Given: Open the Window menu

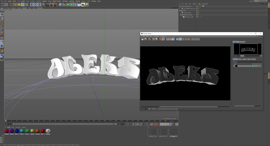Looking at the screenshot, I should point(94,1).
